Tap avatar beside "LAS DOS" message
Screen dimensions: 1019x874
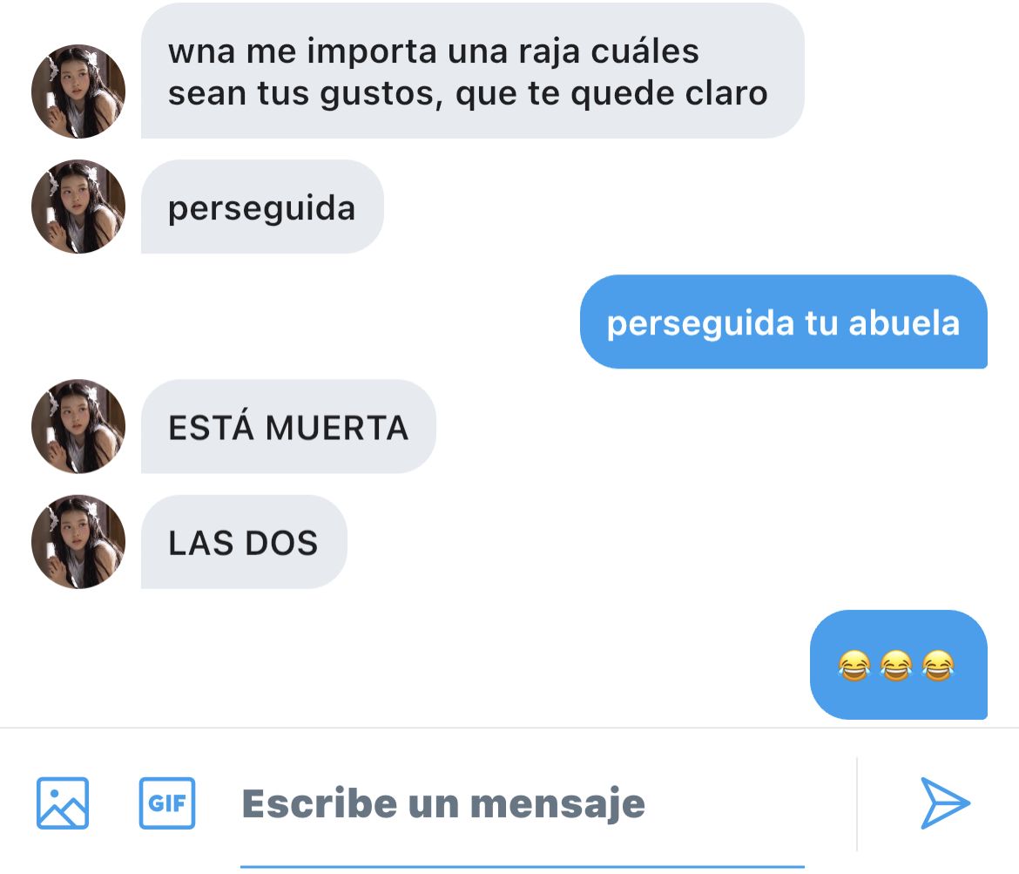coord(78,542)
